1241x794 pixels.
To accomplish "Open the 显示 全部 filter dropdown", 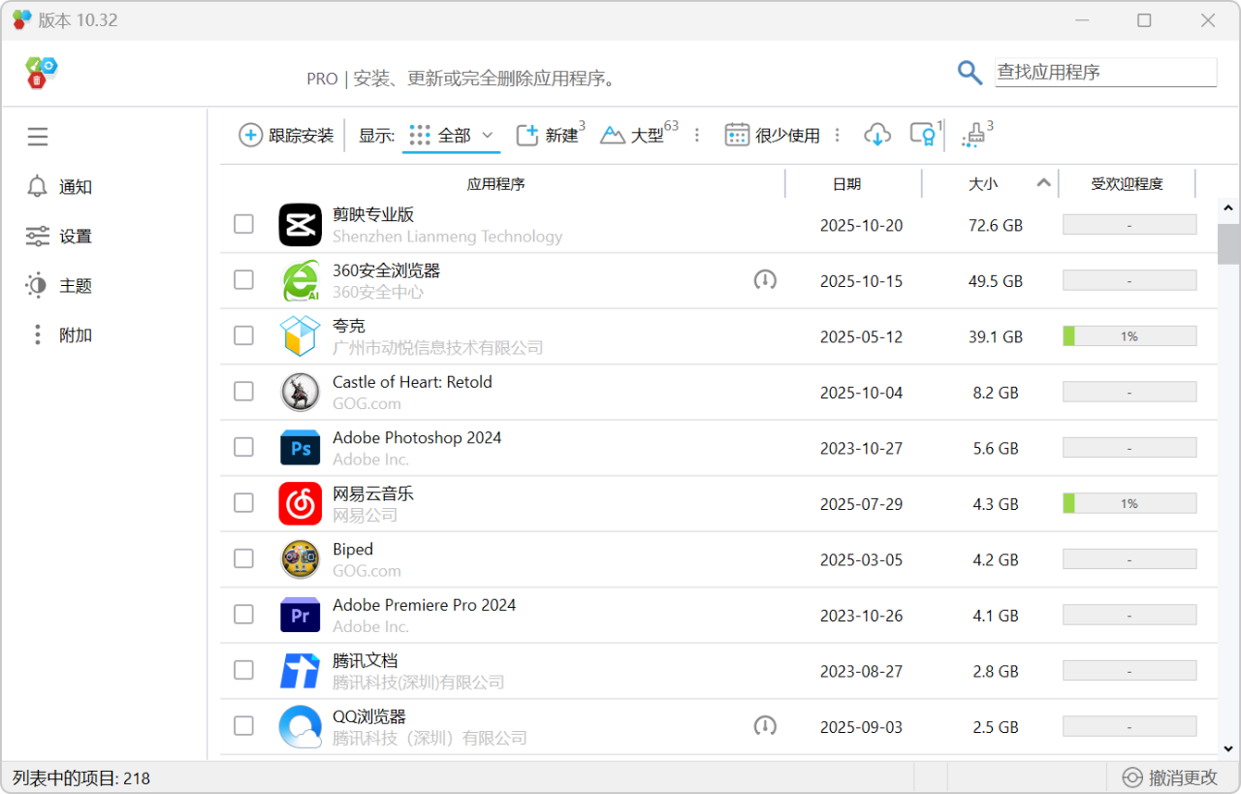I will pyautogui.click(x=452, y=136).
